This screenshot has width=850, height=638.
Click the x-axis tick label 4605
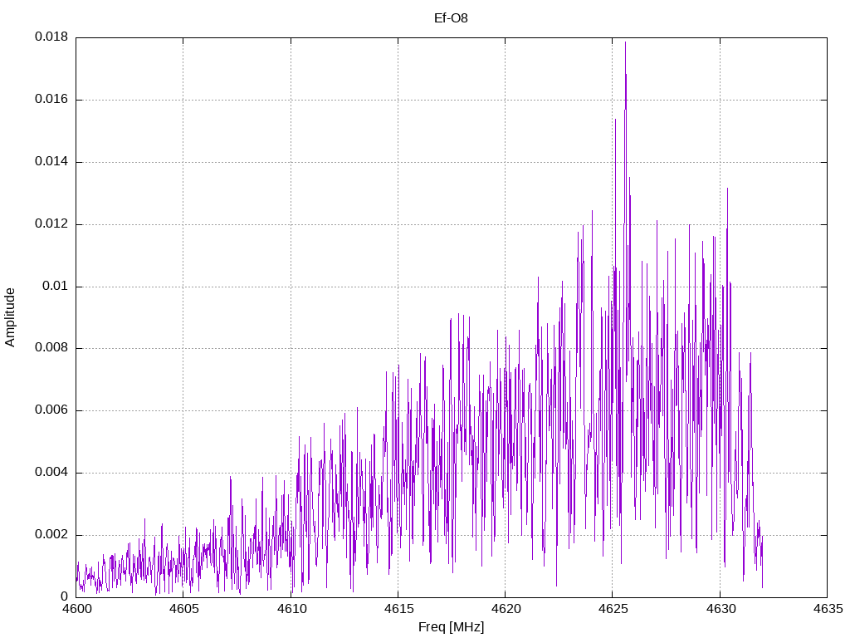tap(183, 609)
